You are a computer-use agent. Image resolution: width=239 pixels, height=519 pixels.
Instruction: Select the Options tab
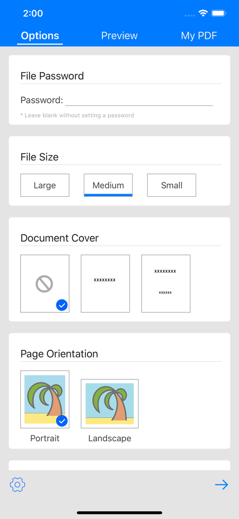[40, 35]
